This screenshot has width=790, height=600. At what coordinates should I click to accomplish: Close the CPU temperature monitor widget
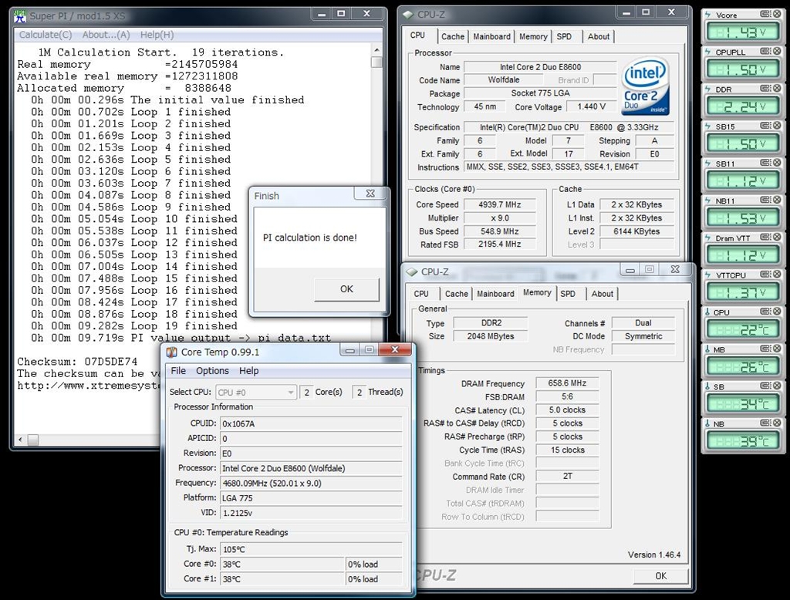point(776,312)
